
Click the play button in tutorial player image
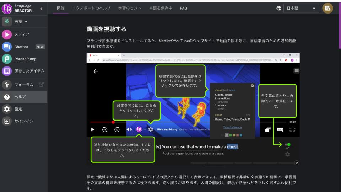coord(93,129)
